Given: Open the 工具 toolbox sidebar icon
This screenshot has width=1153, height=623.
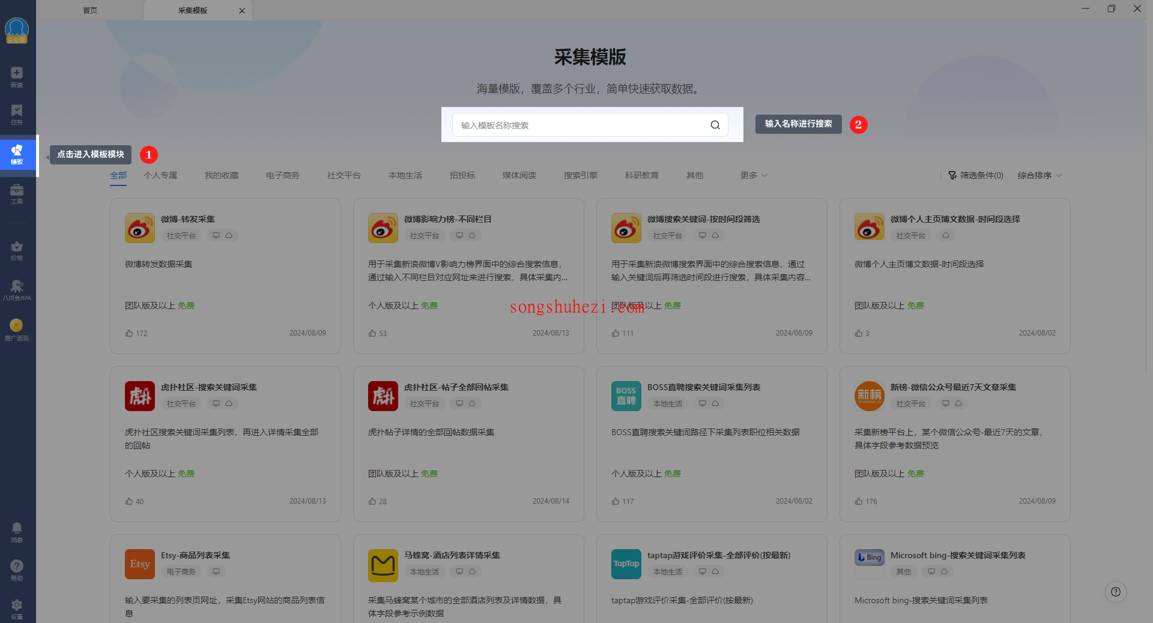Looking at the screenshot, I should point(17,194).
